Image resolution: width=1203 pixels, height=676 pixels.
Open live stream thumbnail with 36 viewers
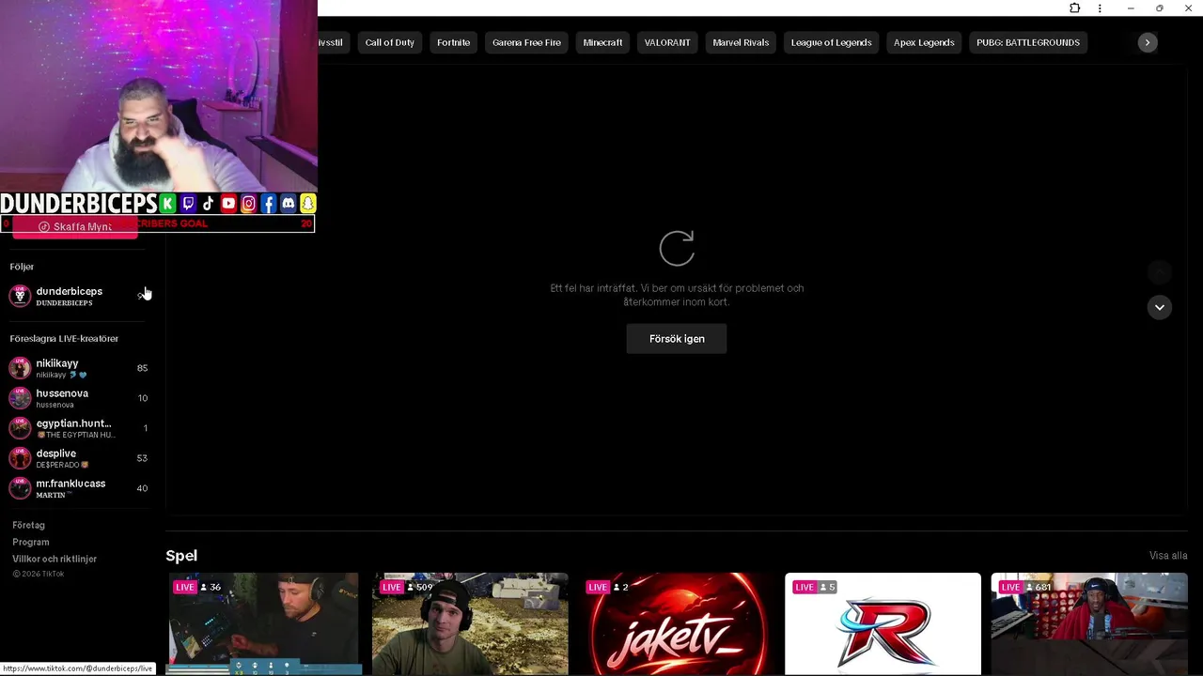(263, 623)
